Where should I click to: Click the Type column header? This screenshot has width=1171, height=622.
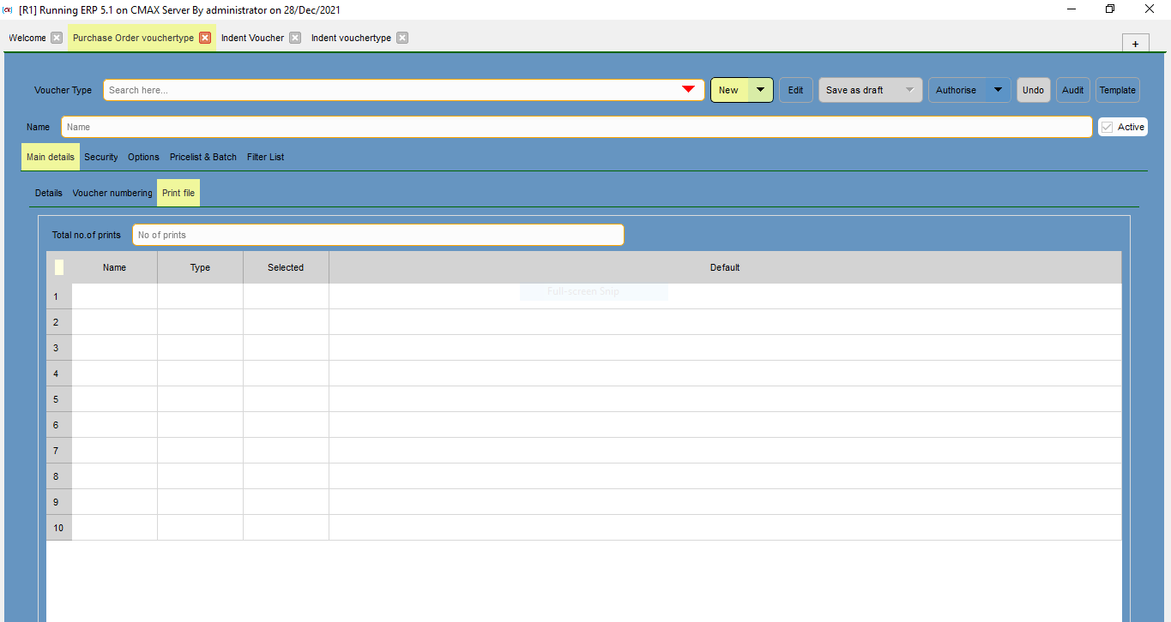click(x=201, y=267)
